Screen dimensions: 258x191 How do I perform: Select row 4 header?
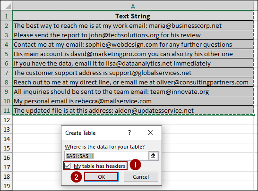7,44
